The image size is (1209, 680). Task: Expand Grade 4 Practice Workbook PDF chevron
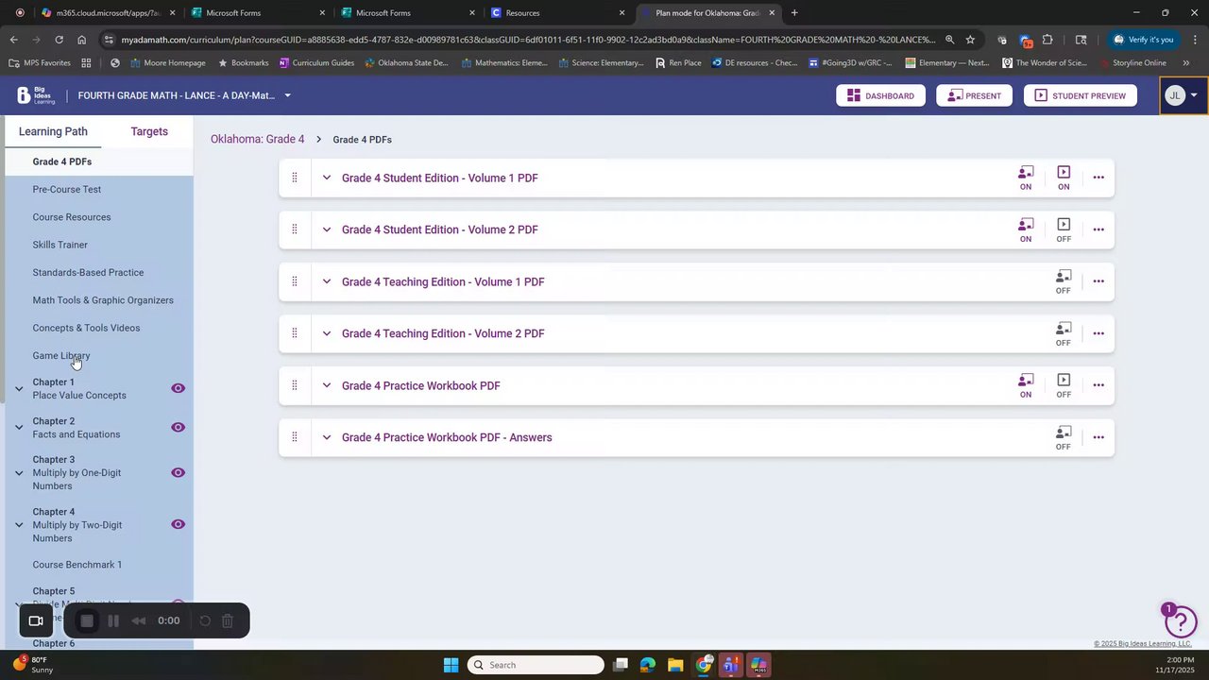pyautogui.click(x=327, y=385)
